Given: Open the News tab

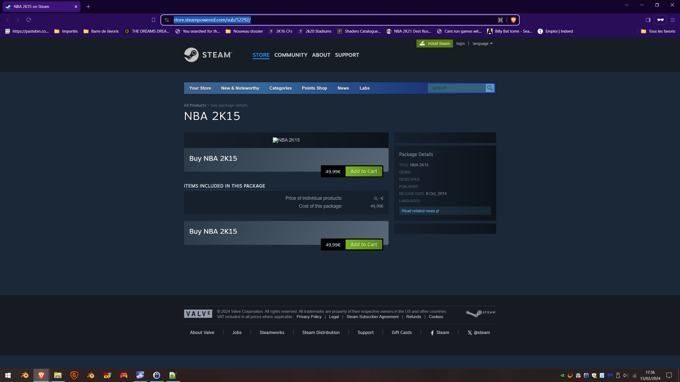Looking at the screenshot, I should (343, 88).
